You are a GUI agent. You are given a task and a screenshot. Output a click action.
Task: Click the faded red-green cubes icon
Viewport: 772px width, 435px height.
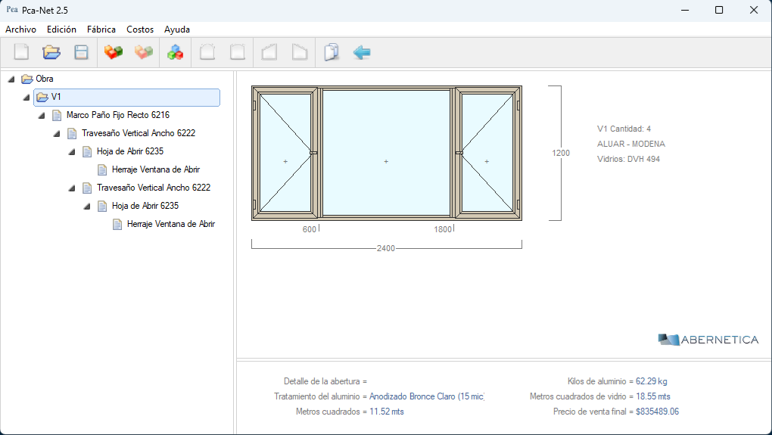pyautogui.click(x=144, y=51)
